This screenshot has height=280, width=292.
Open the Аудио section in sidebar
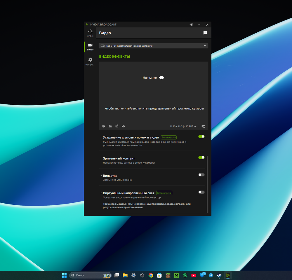pyautogui.click(x=90, y=33)
